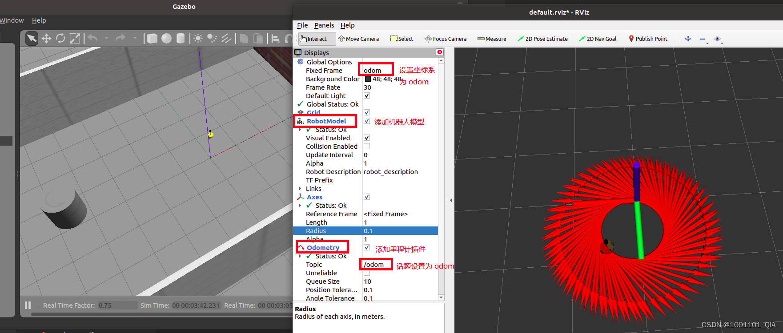
Task: Open the align tool in Gazebo toolbar
Action: 275,39
